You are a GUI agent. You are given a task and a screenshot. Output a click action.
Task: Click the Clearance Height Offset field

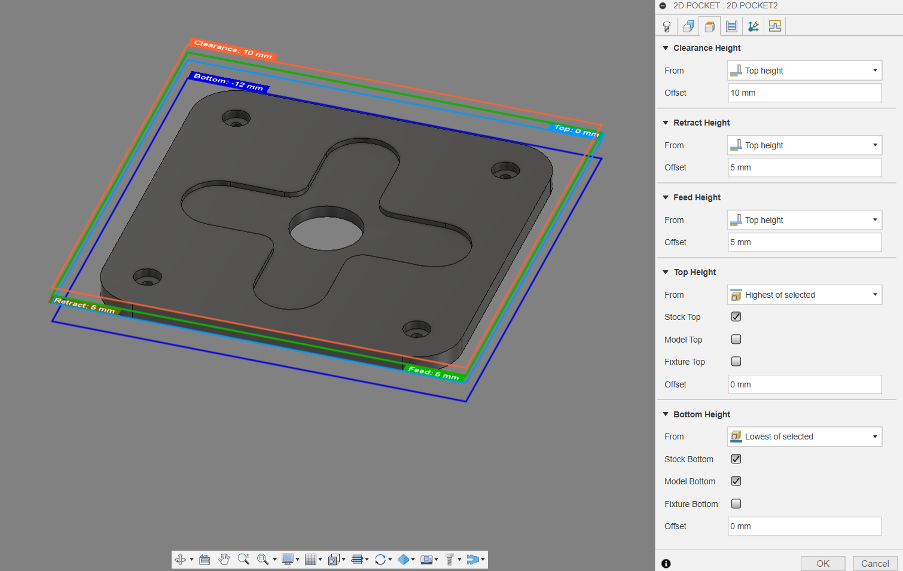click(804, 93)
